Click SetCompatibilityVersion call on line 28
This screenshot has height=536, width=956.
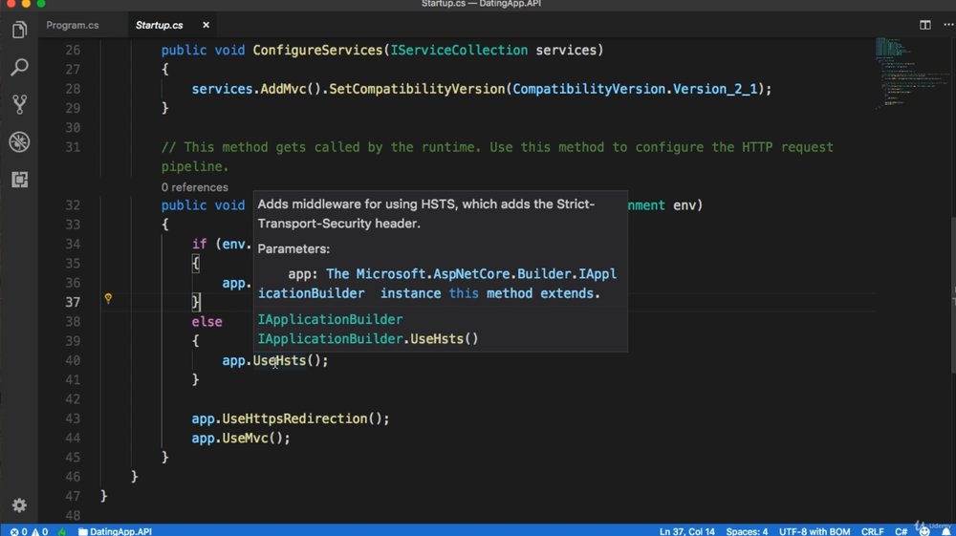pyautogui.click(x=417, y=89)
